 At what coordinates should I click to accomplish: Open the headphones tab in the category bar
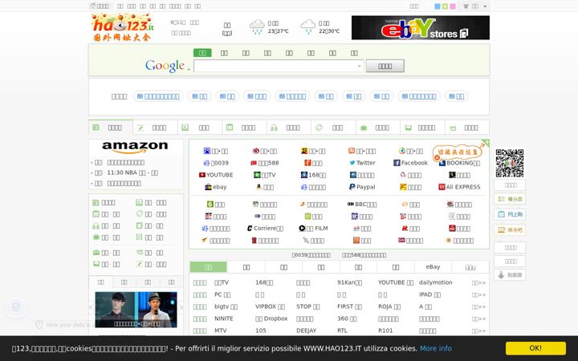[289, 128]
